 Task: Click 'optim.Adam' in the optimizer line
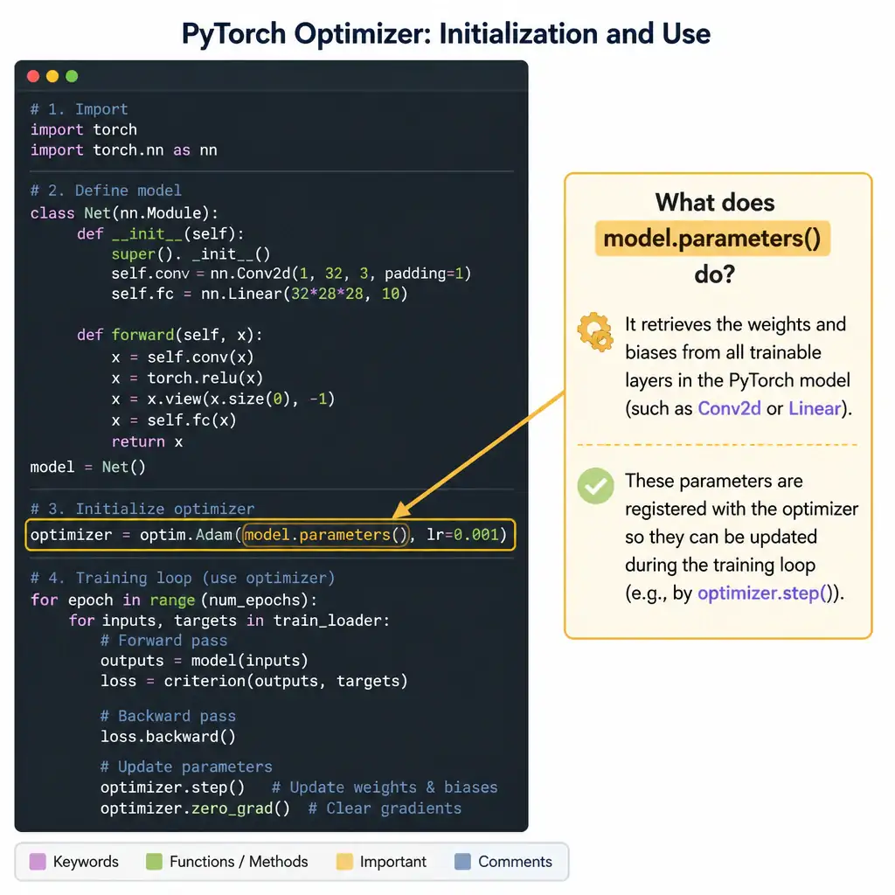point(185,535)
